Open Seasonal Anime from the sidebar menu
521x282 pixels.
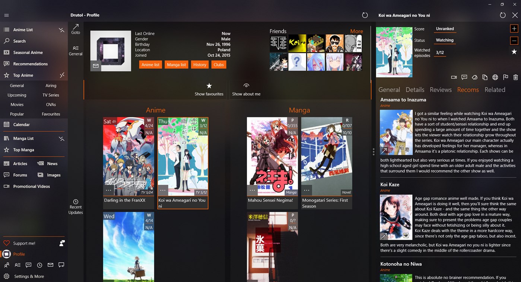28,52
